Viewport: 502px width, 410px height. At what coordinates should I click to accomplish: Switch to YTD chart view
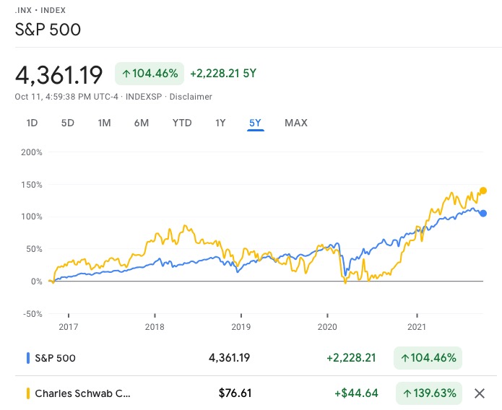coord(182,123)
